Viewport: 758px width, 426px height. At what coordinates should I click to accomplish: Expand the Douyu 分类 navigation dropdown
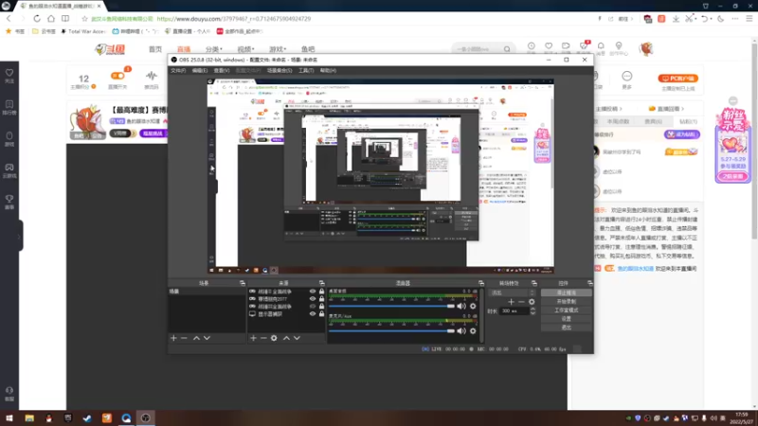(214, 49)
